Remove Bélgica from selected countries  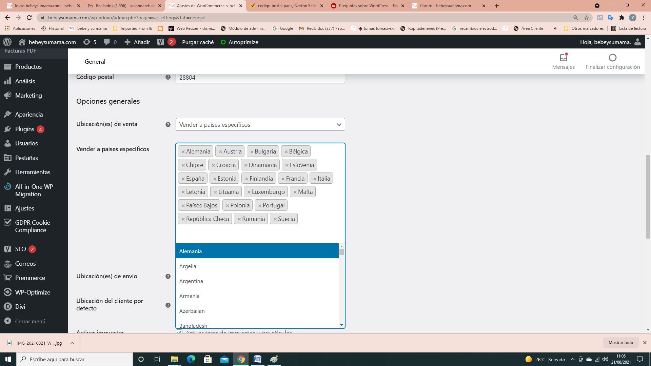click(x=286, y=152)
